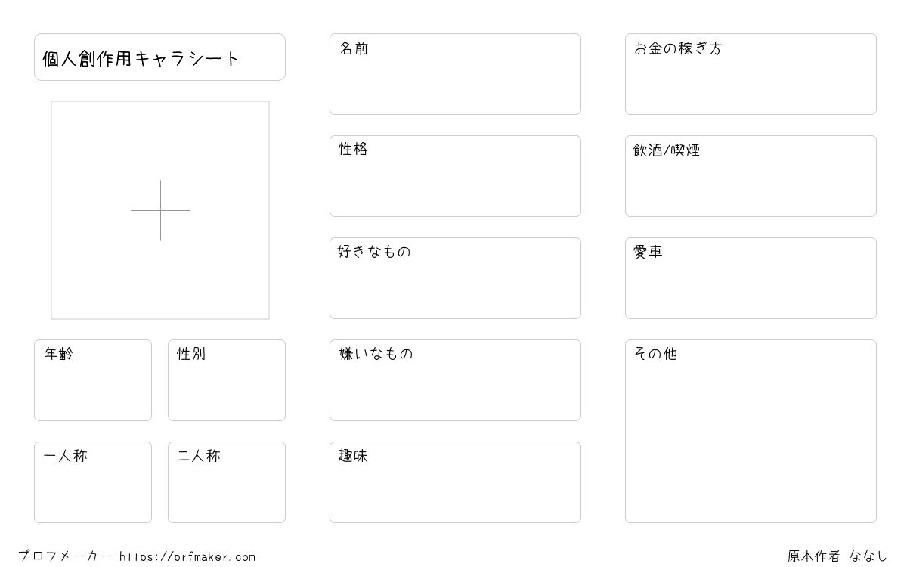Select the 飲酒/喫煙 field box
This screenshot has width=907, height=567.
click(751, 176)
